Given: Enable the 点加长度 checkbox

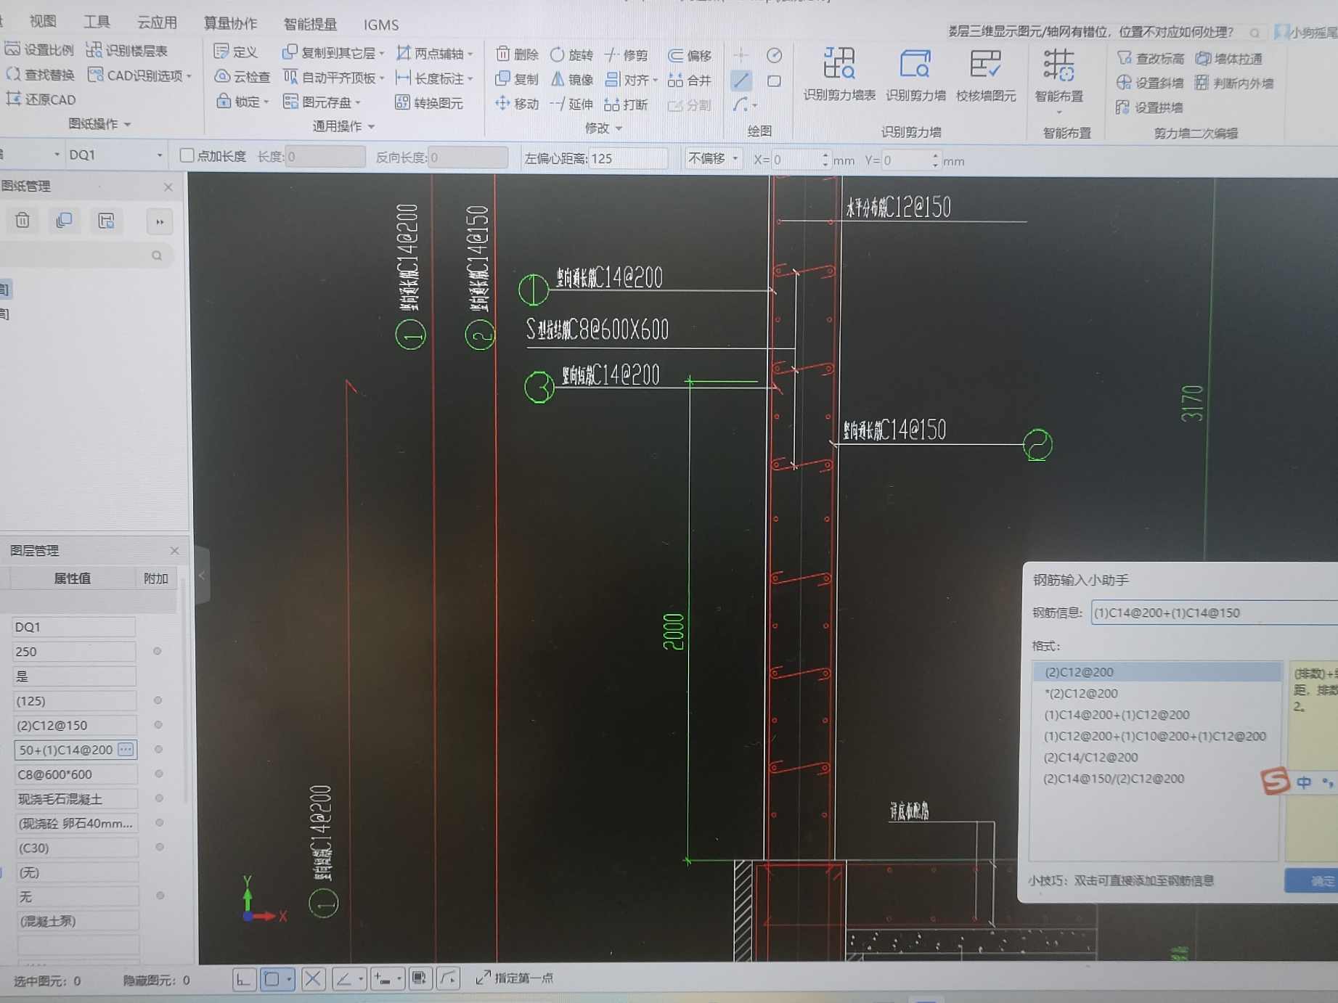Looking at the screenshot, I should (x=187, y=155).
